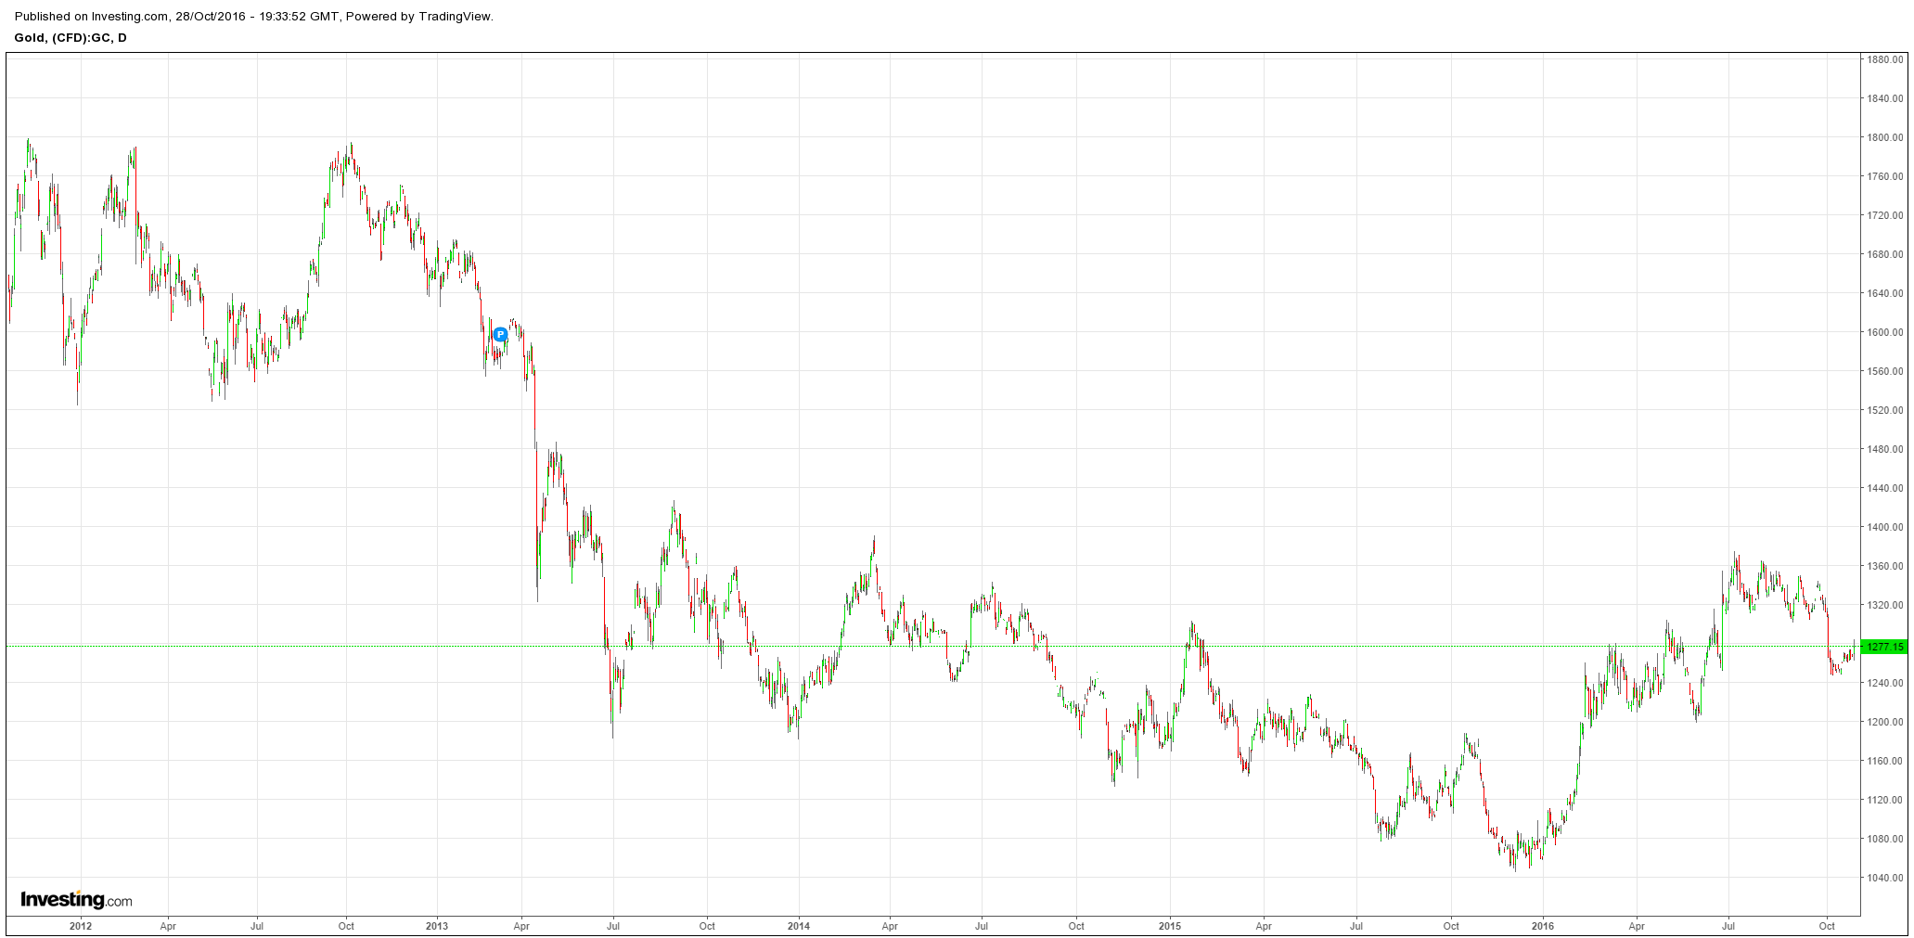This screenshot has height=938, width=1914.
Task: Click the rightmost Oct label on the time axis
Action: 1827,926
